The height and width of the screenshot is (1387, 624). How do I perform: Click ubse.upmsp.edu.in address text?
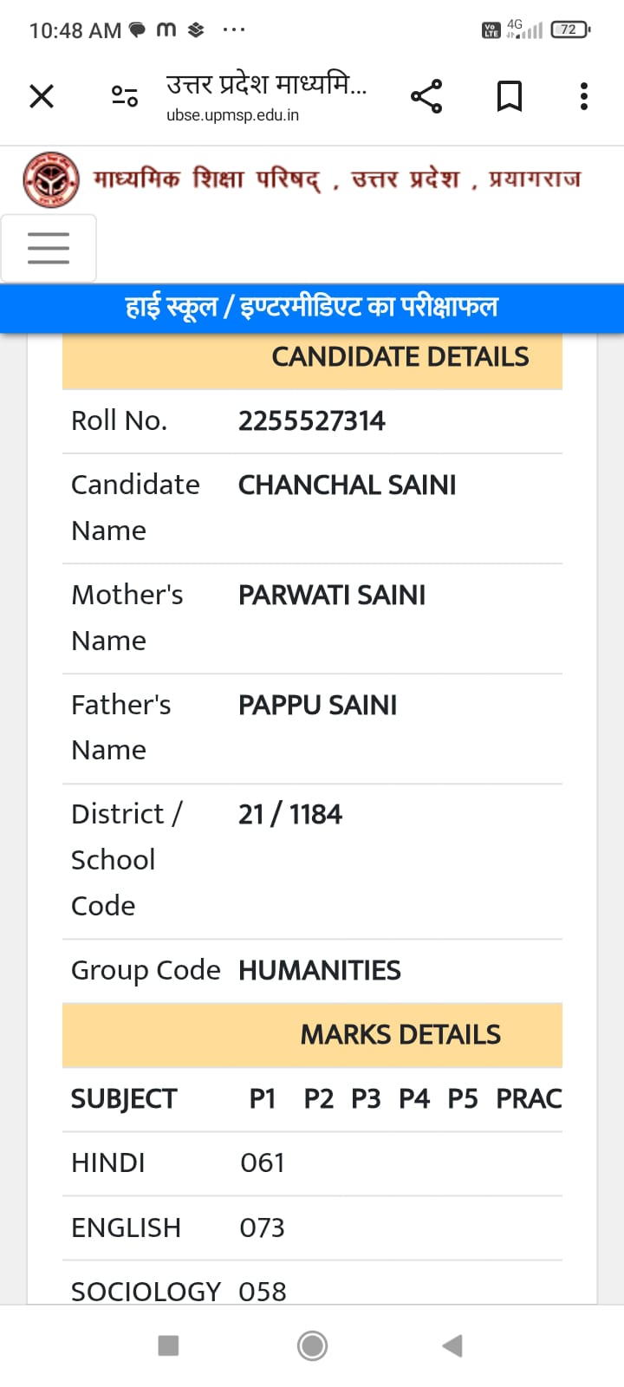click(232, 115)
